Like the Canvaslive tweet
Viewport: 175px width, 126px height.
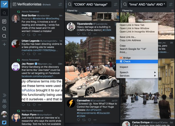pos(90,120)
